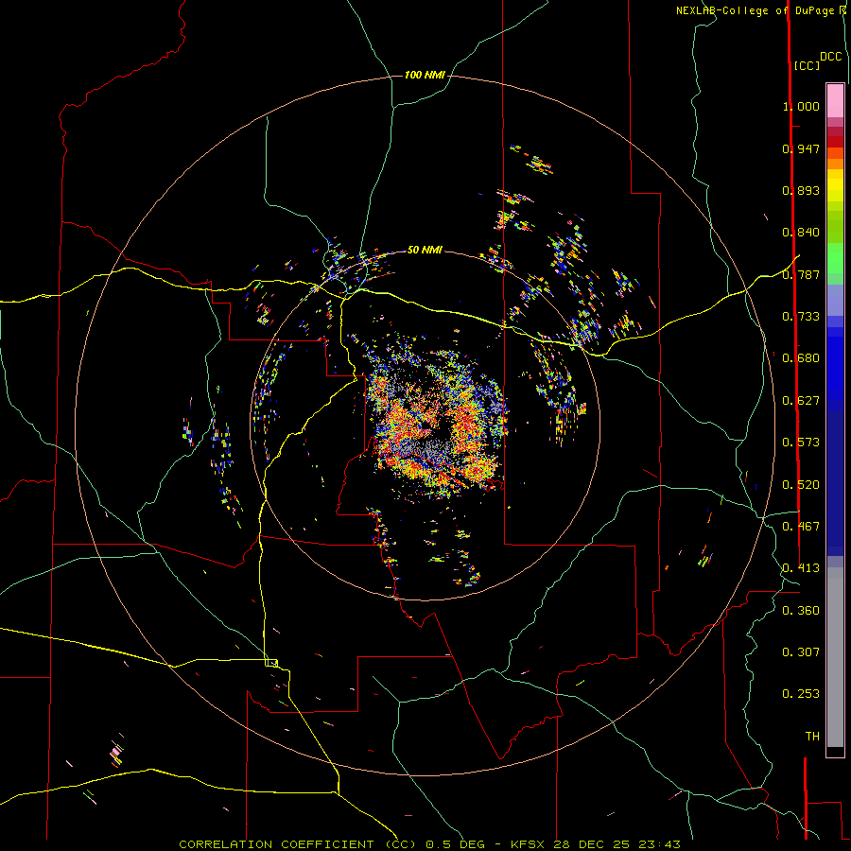This screenshot has height=851, width=851.
Task: Click the 0.520 value on the scale
Action: coord(801,485)
